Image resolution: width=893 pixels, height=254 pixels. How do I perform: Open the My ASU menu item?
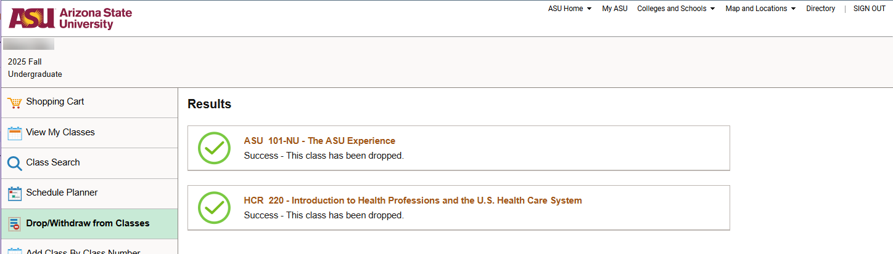pyautogui.click(x=614, y=9)
